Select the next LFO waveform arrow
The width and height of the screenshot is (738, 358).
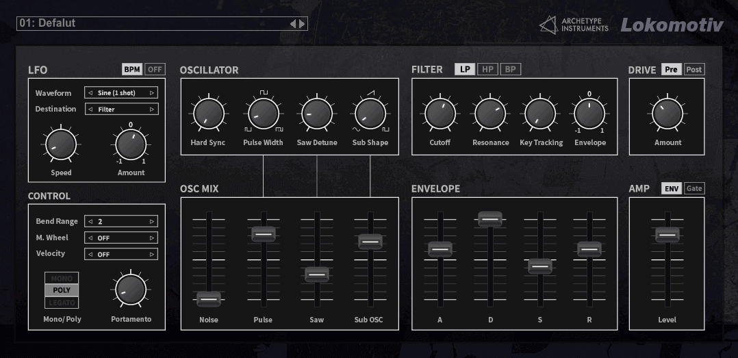151,93
